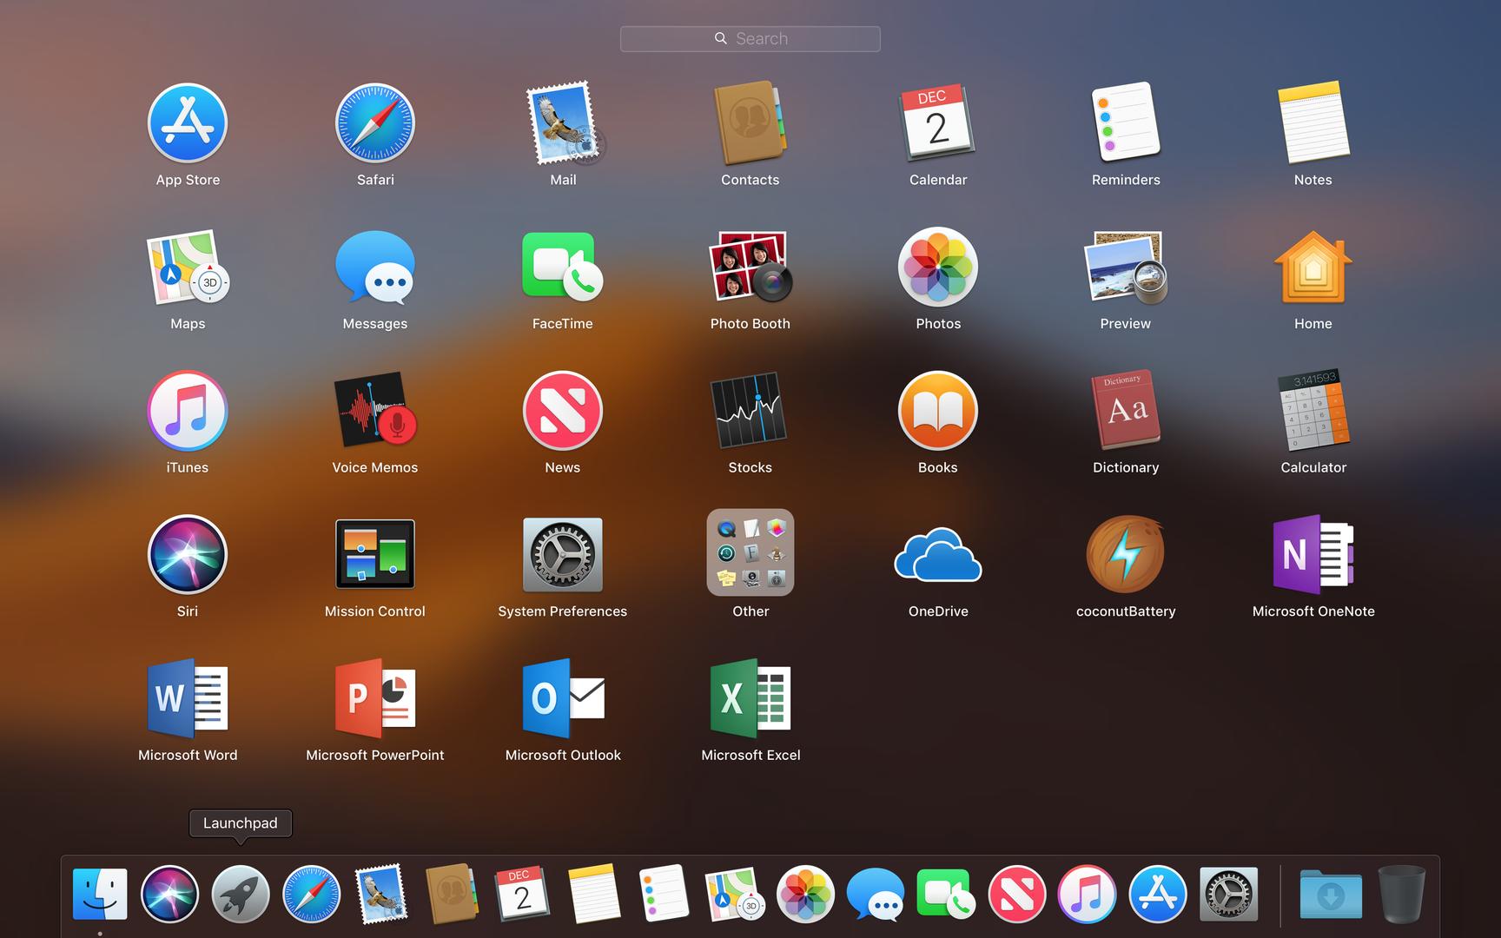Open Photos from the Dock
1501x938 pixels.
pyautogui.click(x=805, y=894)
